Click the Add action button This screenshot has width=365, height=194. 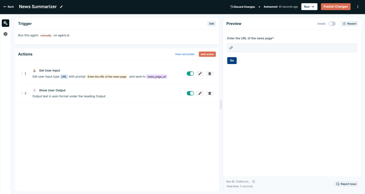click(x=207, y=54)
